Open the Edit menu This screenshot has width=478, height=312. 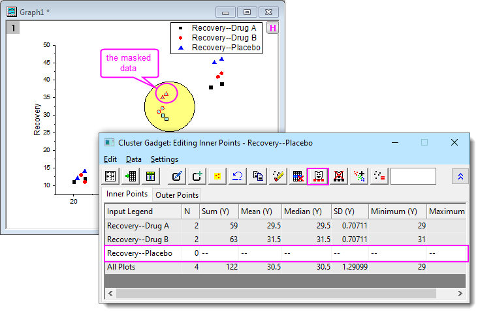110,159
